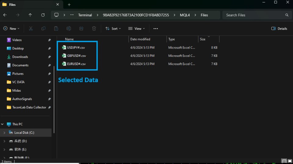Screen dimensions: 293x164
Task: Click pin icon beside TeconLab Data Collector
Action: (x=49, y=107)
